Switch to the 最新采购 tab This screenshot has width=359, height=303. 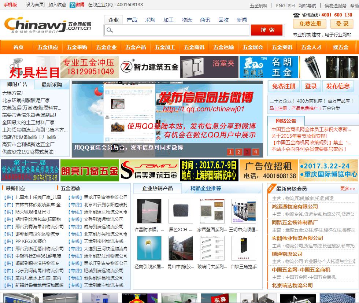click(52, 85)
